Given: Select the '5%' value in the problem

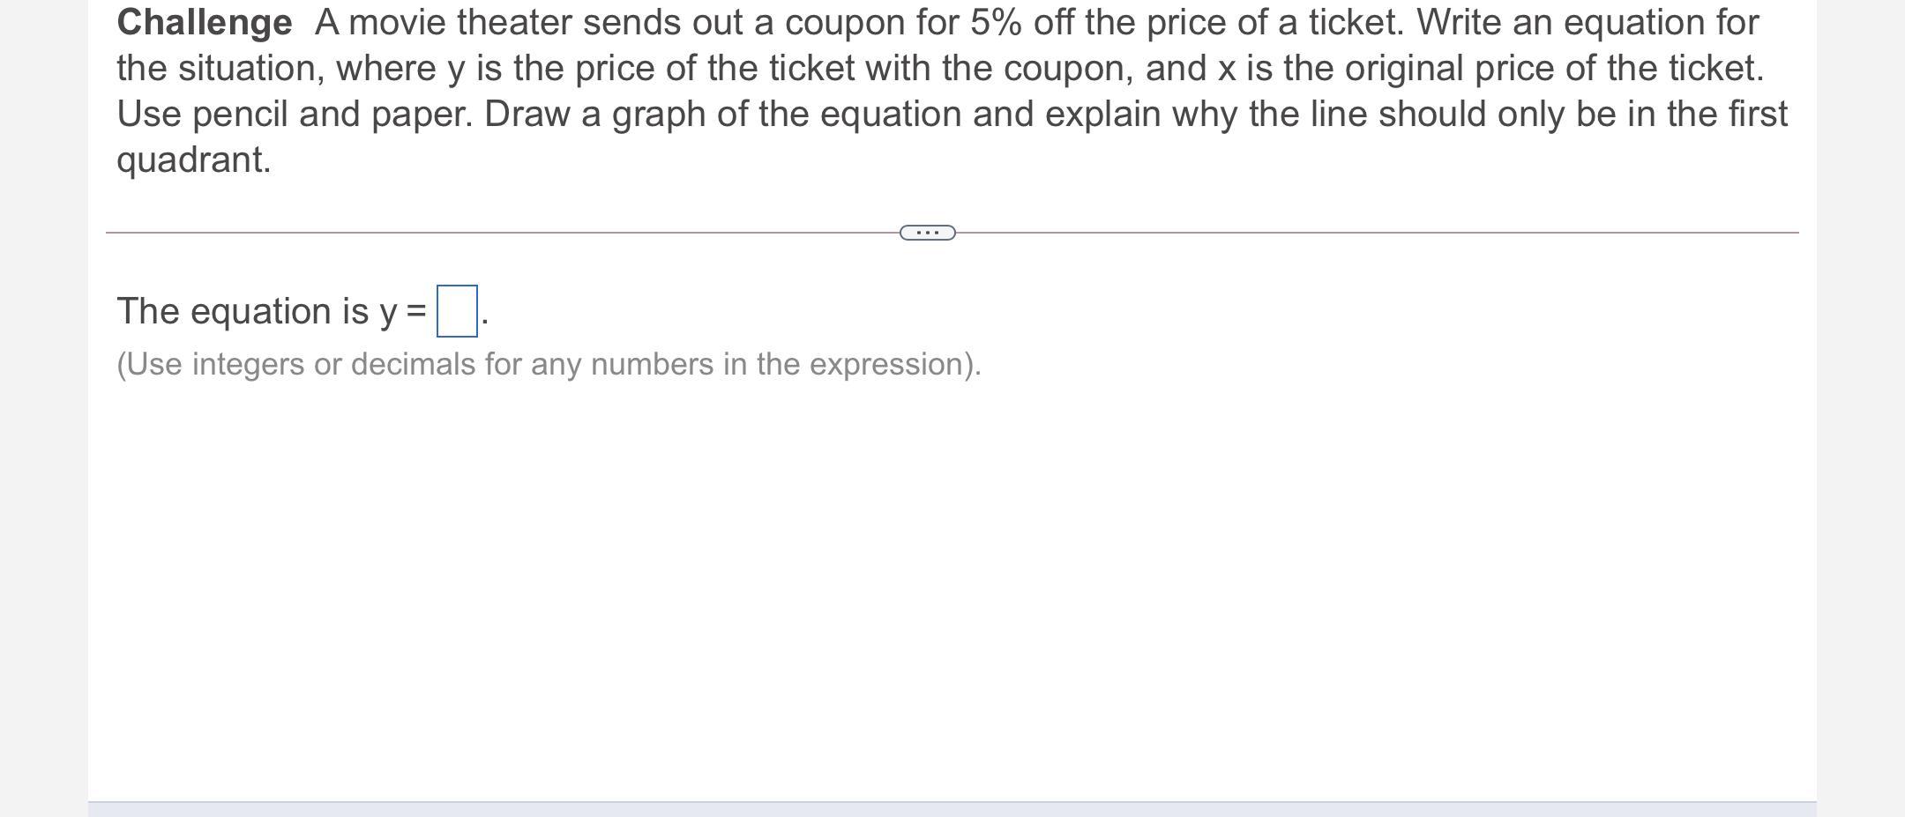Looking at the screenshot, I should coord(997,23).
